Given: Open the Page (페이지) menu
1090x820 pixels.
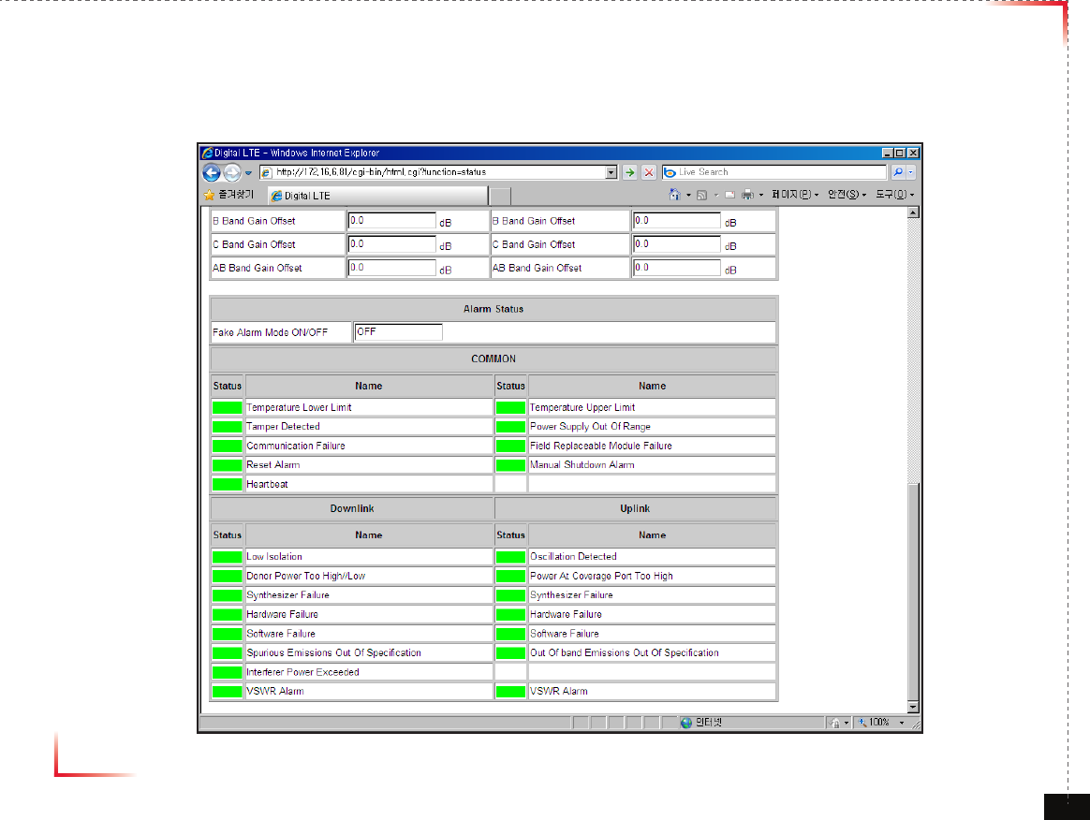Looking at the screenshot, I should [795, 196].
